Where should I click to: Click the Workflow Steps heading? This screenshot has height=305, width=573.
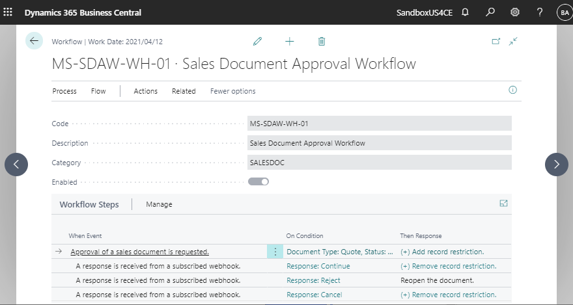[x=89, y=204]
